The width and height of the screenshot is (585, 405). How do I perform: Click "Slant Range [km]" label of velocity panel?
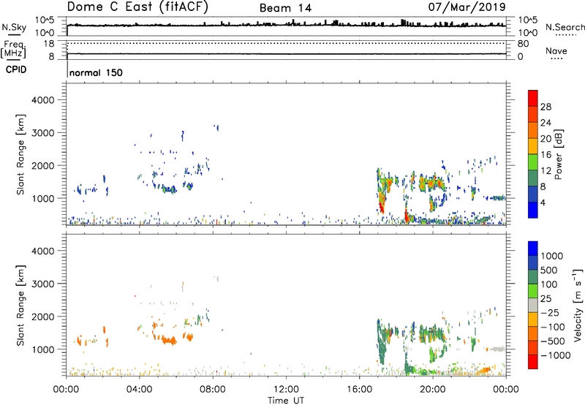click(20, 306)
